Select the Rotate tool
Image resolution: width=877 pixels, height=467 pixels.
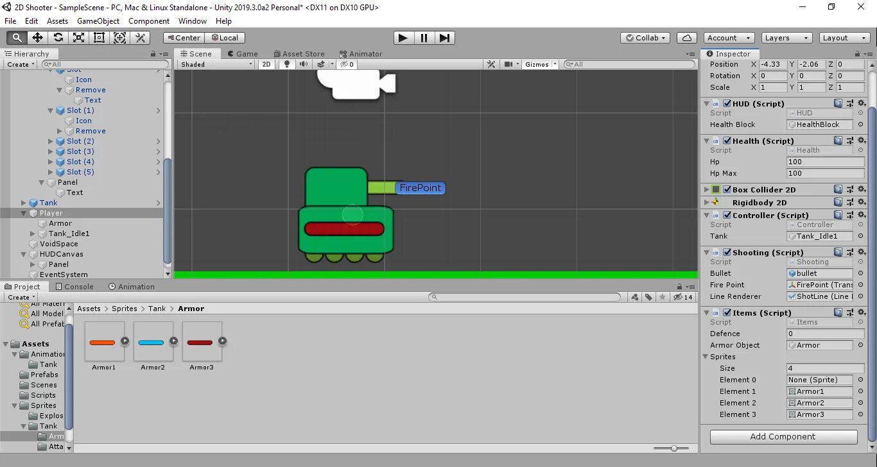coord(58,38)
